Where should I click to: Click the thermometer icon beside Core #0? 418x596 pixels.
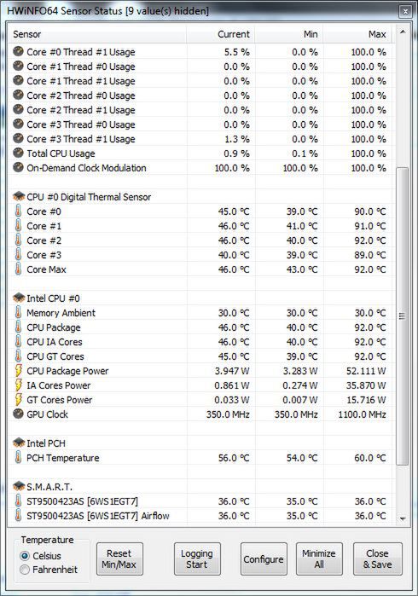coord(18,211)
